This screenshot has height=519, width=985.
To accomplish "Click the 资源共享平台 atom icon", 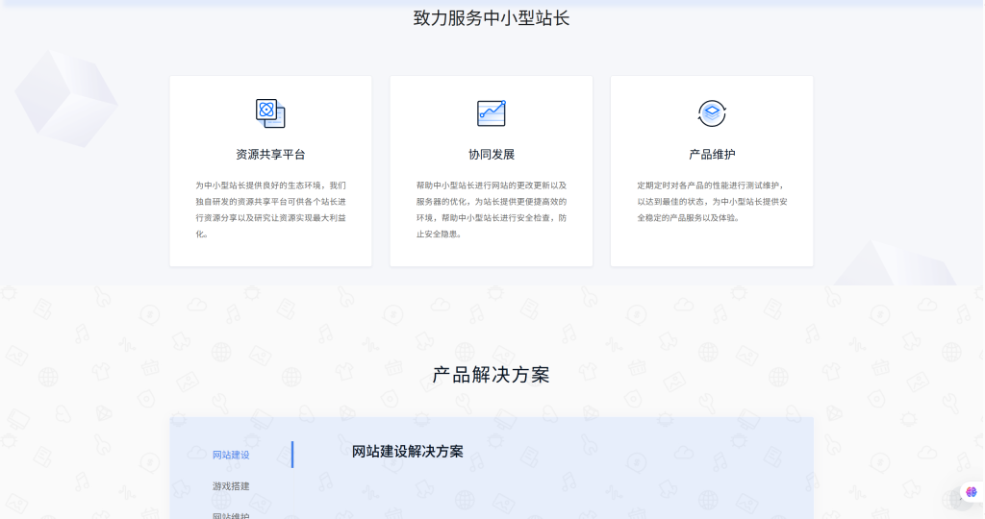I will pos(270,113).
